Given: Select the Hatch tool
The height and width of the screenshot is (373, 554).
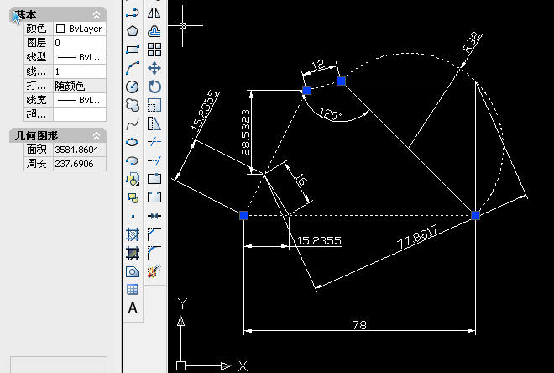Looking at the screenshot, I should coord(133,234).
